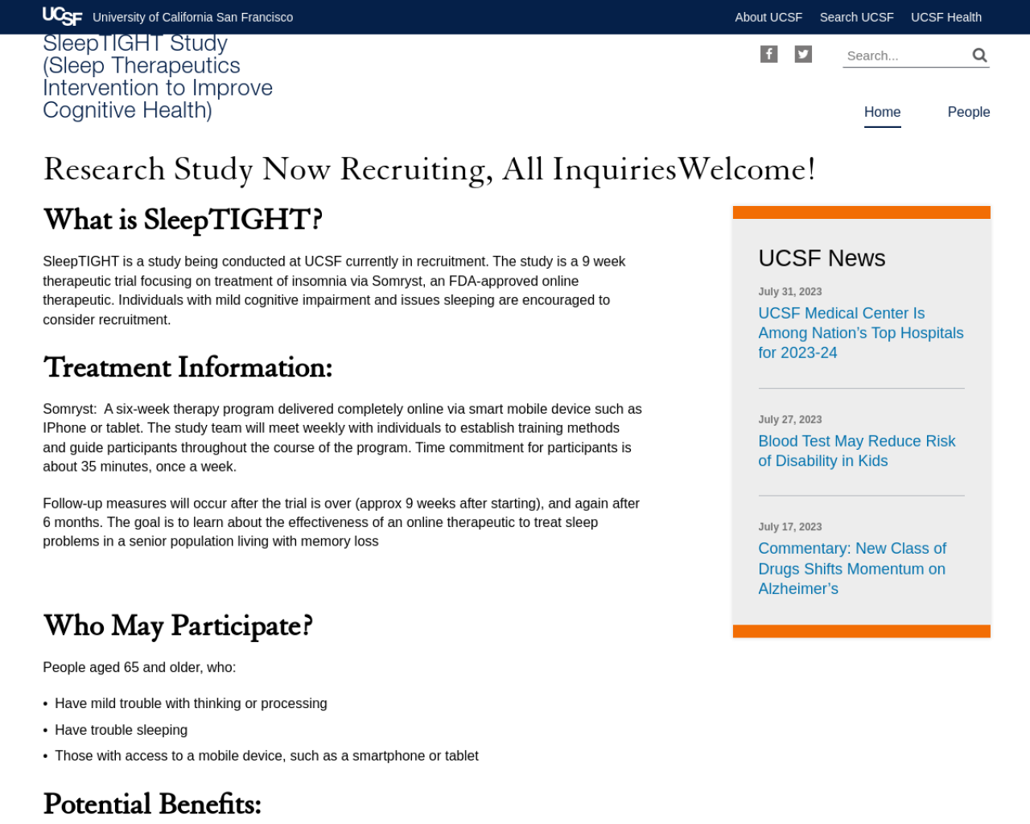Click the paragraph starting 'SleepTIGHT is a study'
1030x824 pixels.
(334, 290)
